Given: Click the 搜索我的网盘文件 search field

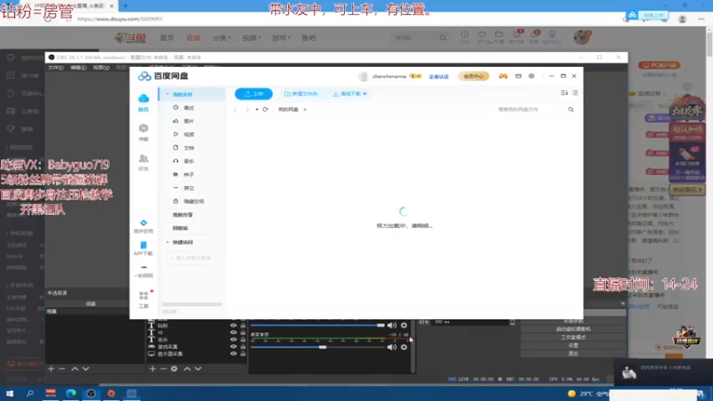Looking at the screenshot, I should click(x=529, y=110).
